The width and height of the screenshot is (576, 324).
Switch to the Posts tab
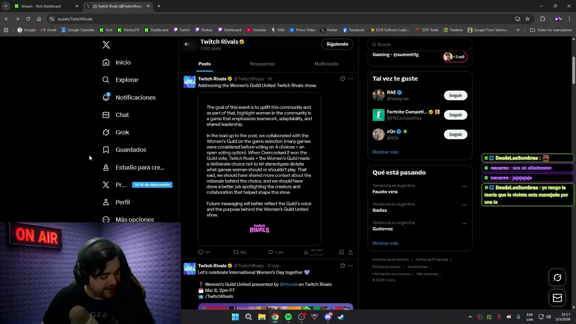[204, 64]
